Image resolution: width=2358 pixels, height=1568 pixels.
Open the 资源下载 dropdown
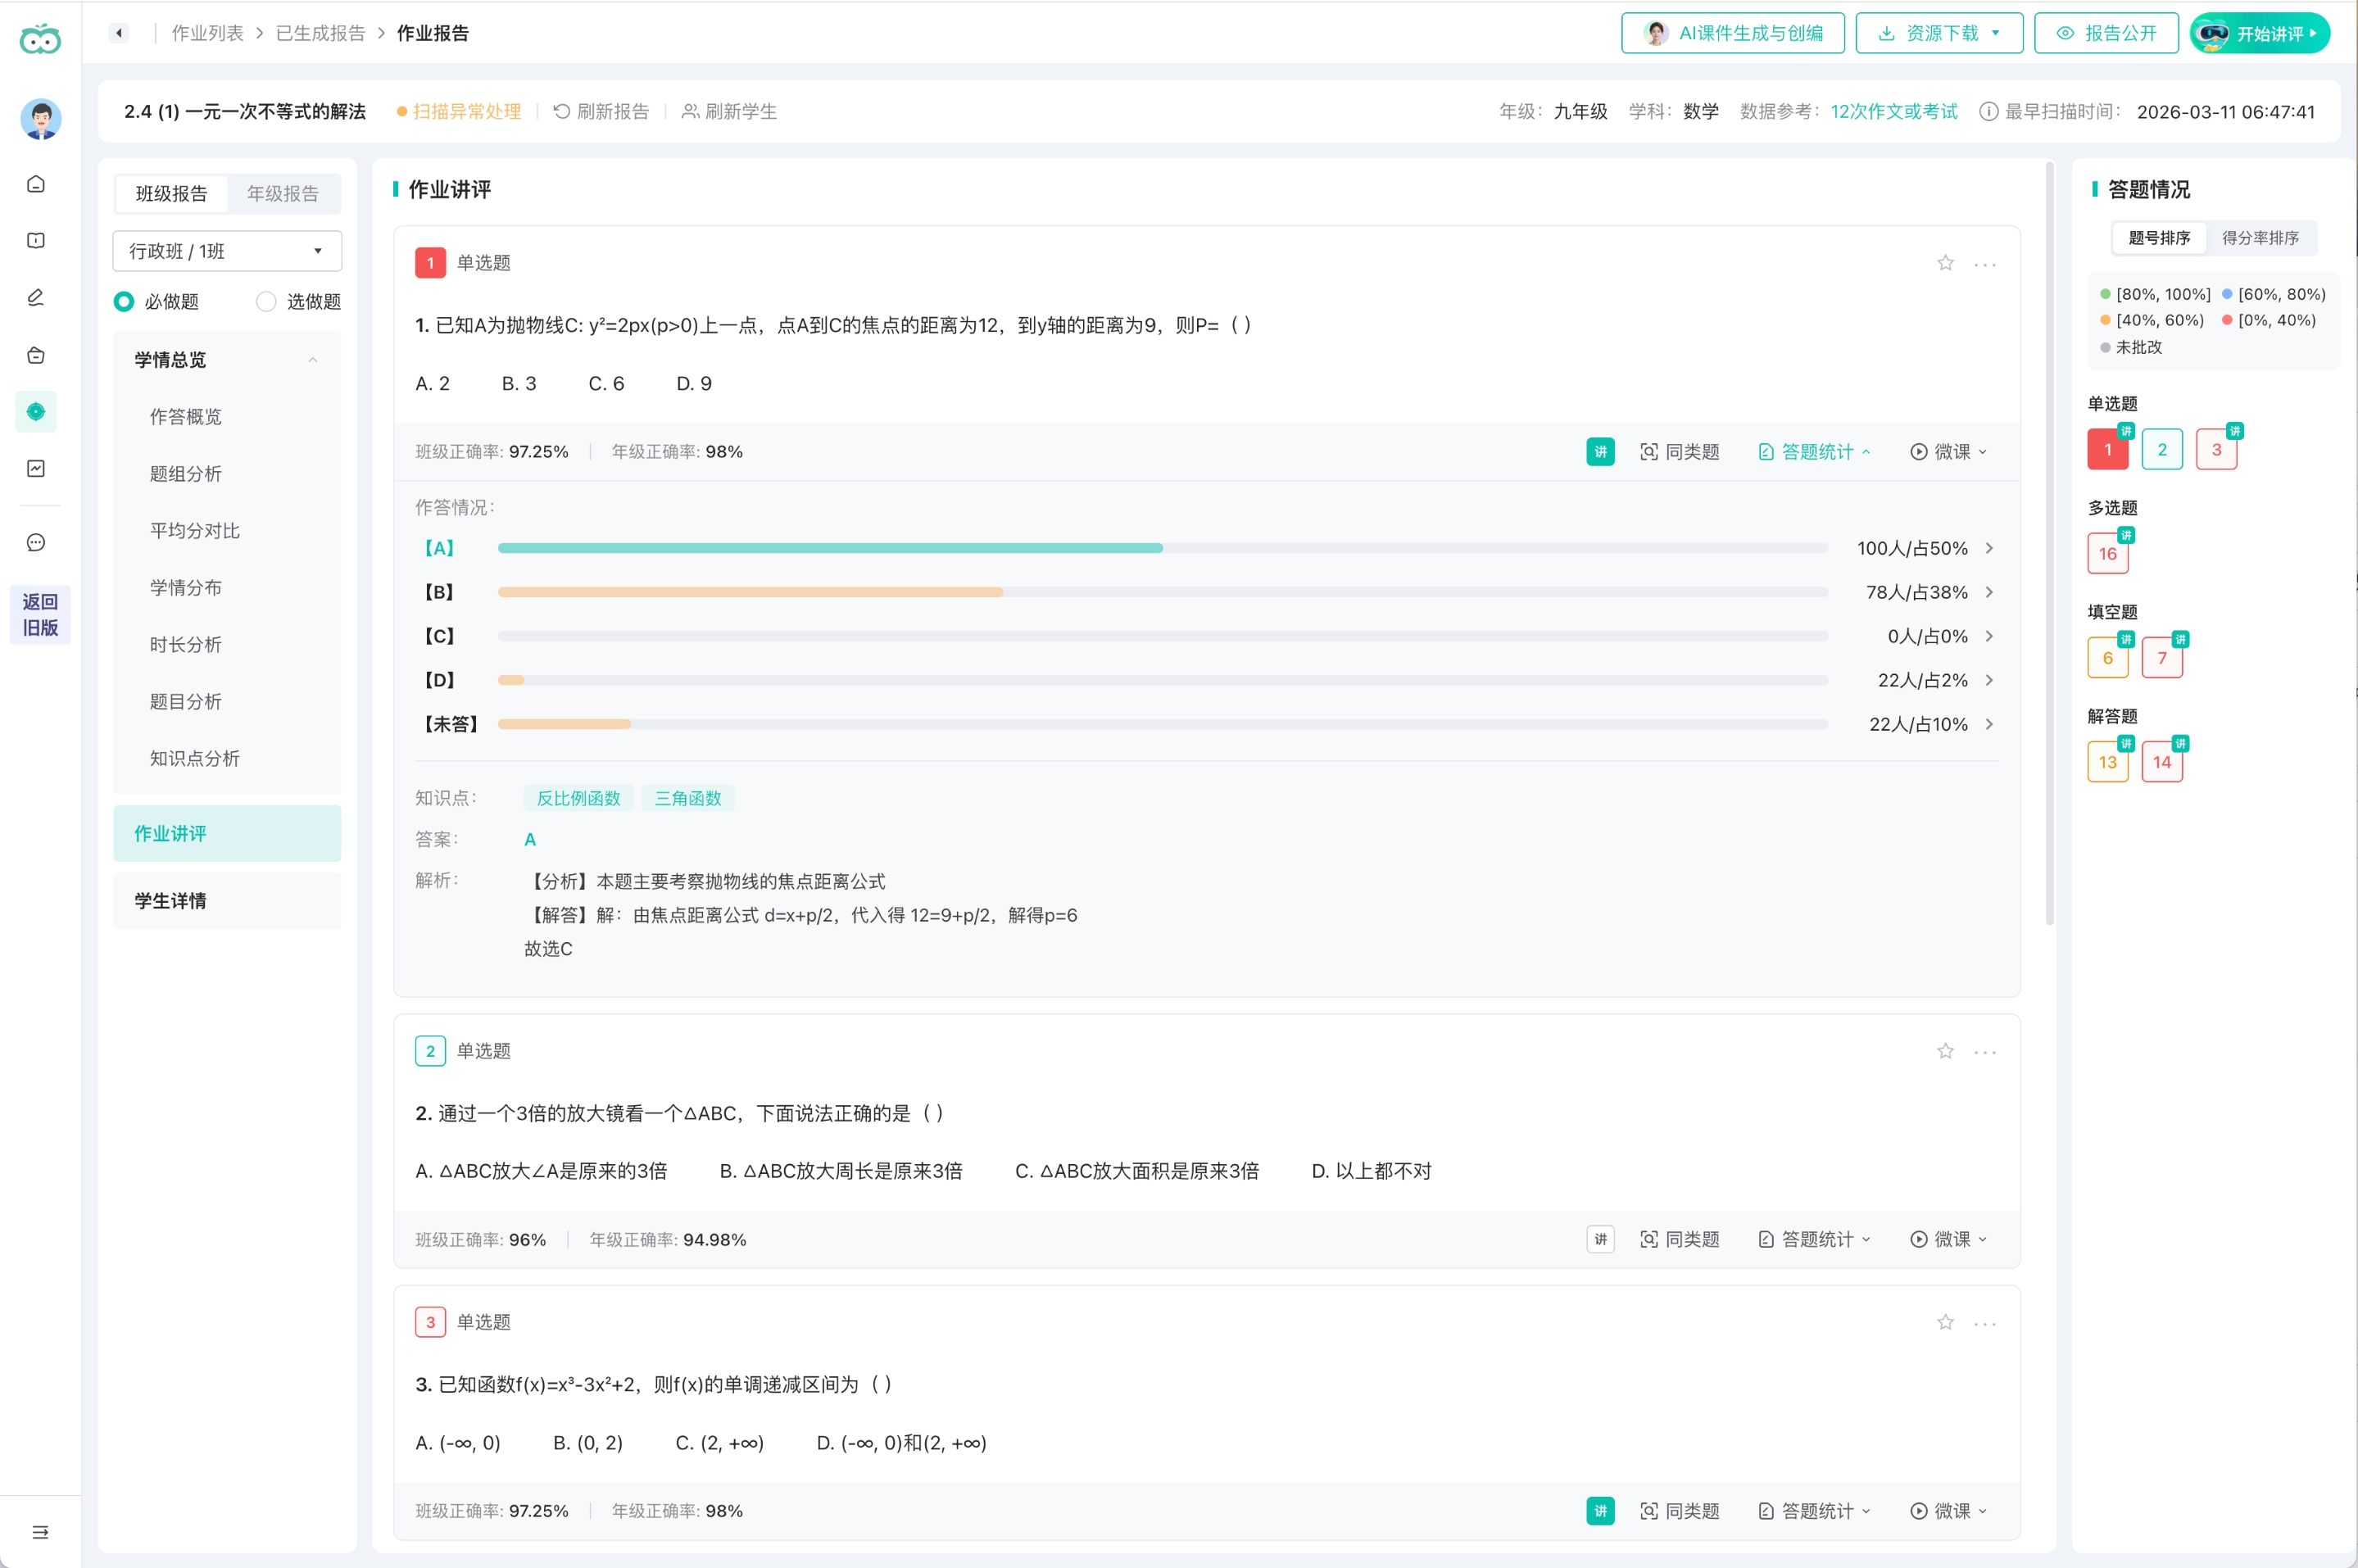tap(1939, 33)
